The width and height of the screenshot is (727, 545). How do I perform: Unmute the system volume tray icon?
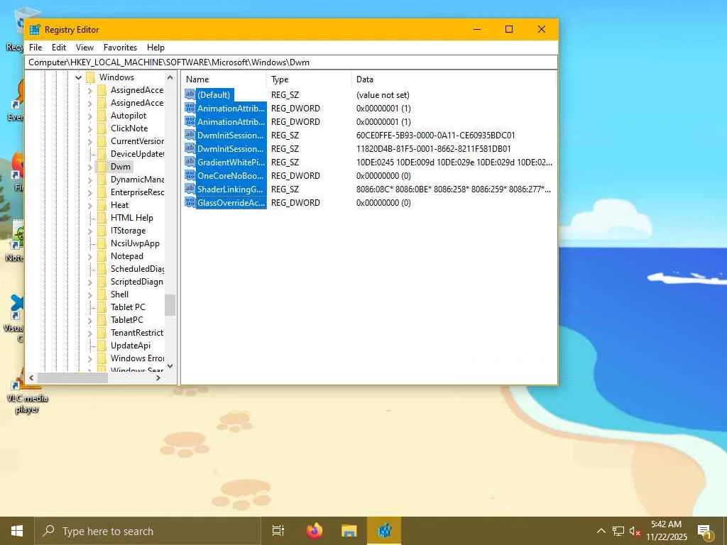(x=635, y=531)
